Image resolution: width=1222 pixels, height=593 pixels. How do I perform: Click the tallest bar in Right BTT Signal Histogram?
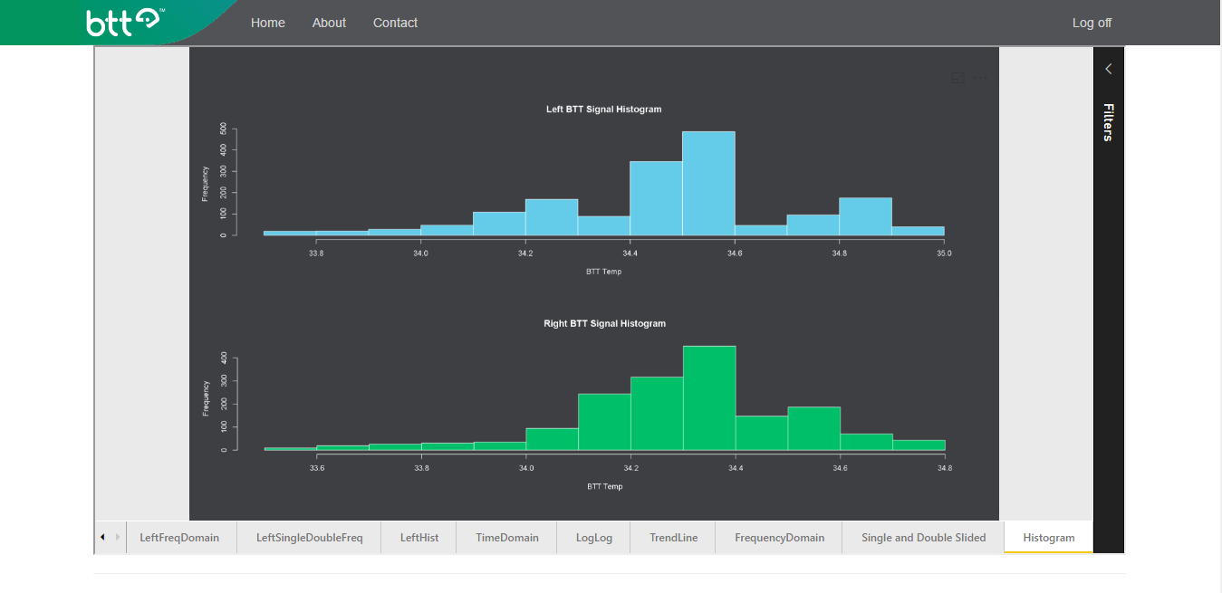pos(709,397)
